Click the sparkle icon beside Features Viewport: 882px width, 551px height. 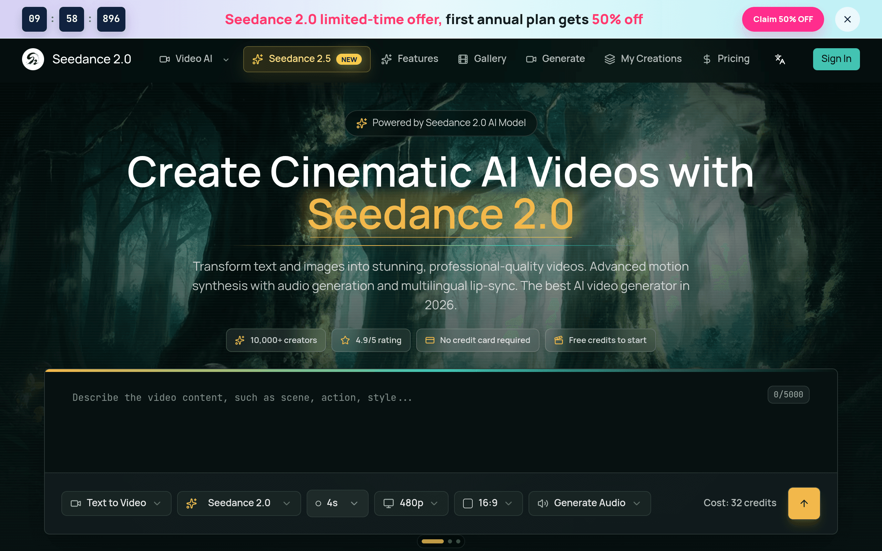pyautogui.click(x=386, y=59)
